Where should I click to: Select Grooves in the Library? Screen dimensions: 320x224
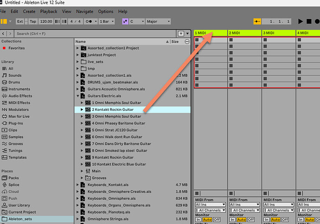[x=15, y=144]
